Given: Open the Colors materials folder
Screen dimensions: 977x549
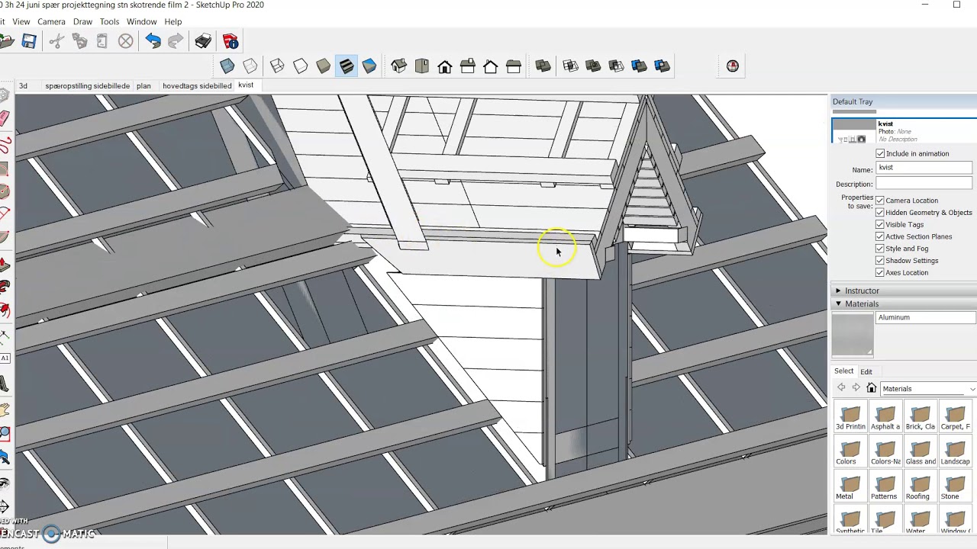Looking at the screenshot, I should [850, 452].
